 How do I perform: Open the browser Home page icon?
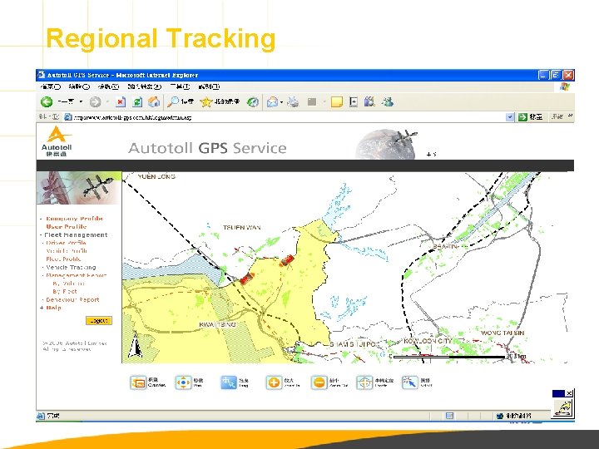(154, 102)
